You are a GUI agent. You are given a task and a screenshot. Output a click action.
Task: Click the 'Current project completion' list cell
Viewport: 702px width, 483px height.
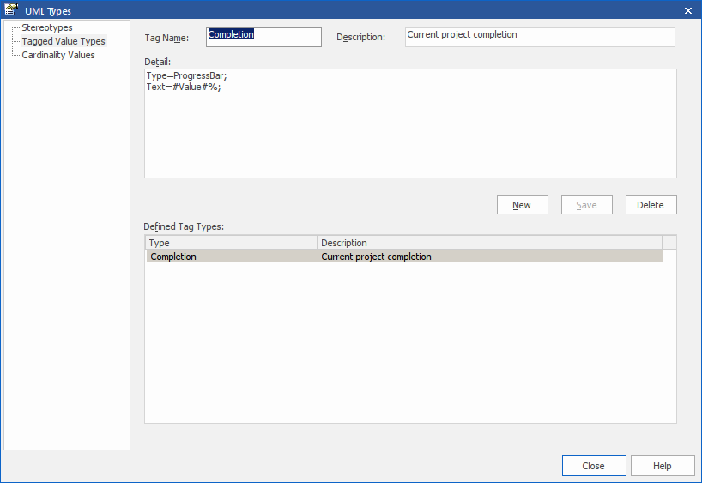376,257
